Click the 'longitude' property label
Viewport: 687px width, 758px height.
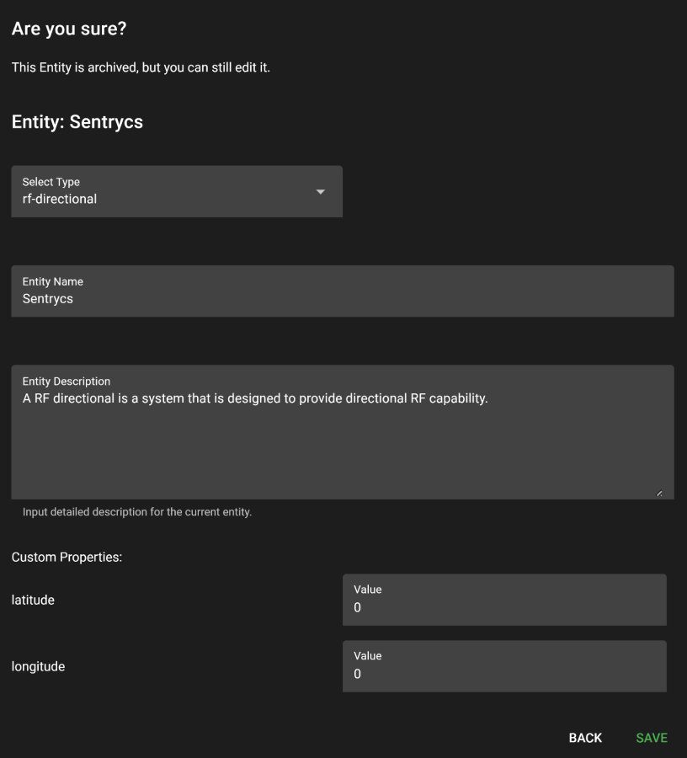coord(38,667)
